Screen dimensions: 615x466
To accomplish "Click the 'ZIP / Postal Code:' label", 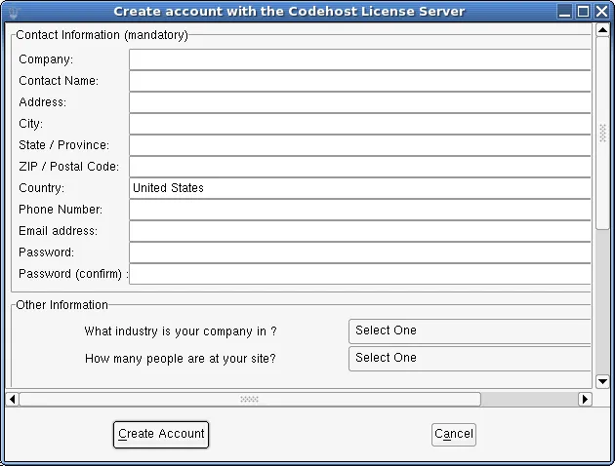I will point(68,167).
